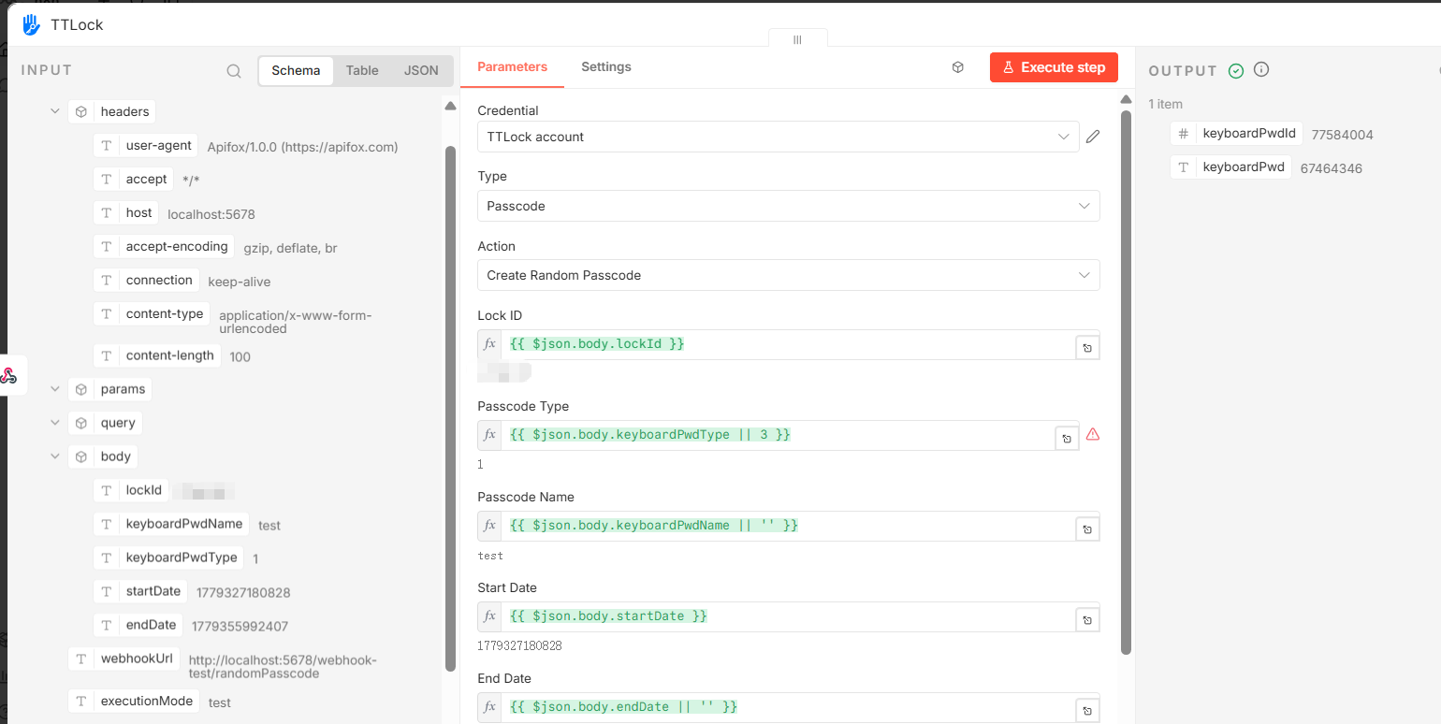Screen dimensions: 1441x724
Task: Open expression editor for End Date field
Action: coord(1087,711)
